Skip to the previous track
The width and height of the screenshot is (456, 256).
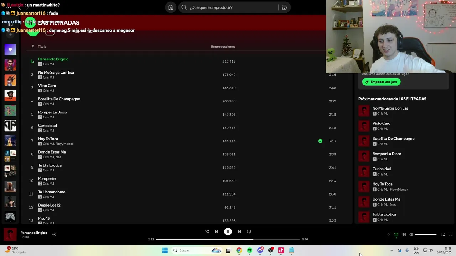coord(217,231)
